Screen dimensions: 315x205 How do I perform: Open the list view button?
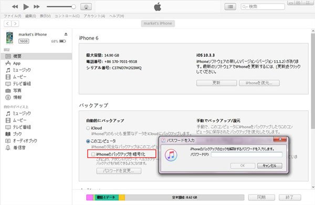pyautogui.click(x=230, y=7)
